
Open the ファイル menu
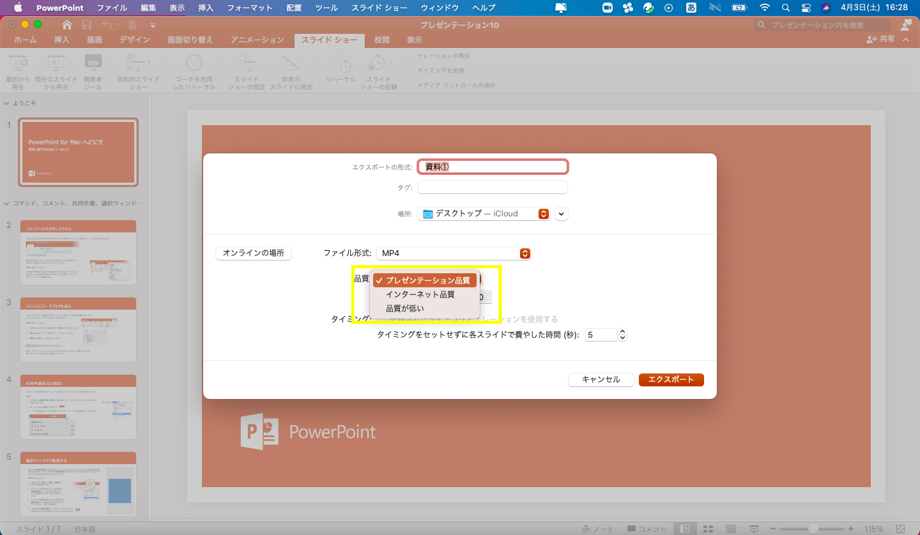[x=112, y=8]
